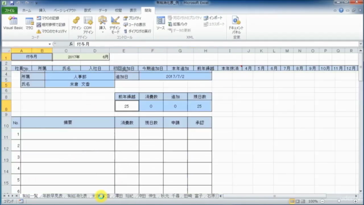The height and width of the screenshot is (205, 364).
Task: Switch to the ホーム ribbon tab
Action: point(27,10)
